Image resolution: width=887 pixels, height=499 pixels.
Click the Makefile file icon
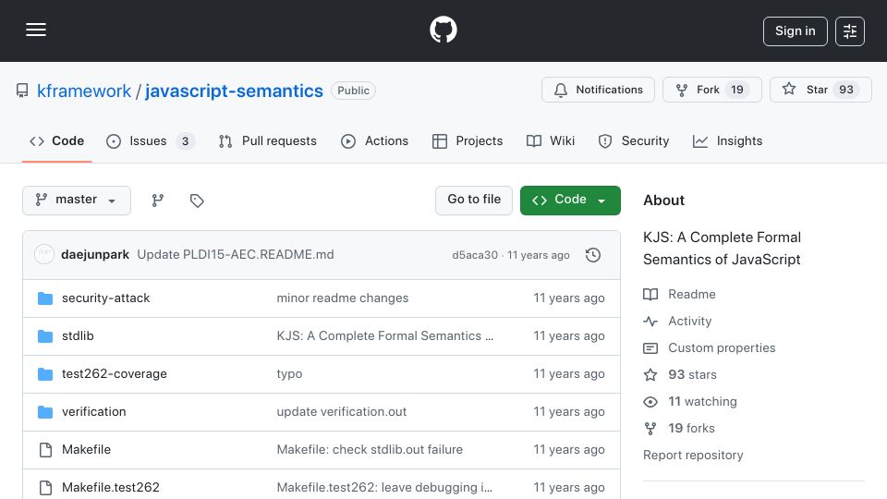pos(45,450)
